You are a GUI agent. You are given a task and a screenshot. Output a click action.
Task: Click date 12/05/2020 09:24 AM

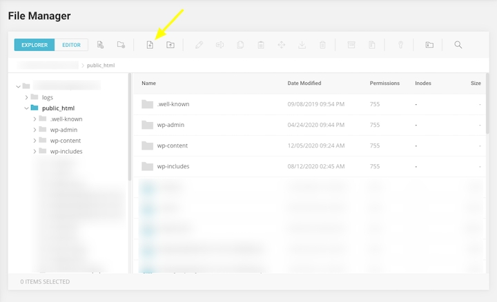click(x=315, y=145)
